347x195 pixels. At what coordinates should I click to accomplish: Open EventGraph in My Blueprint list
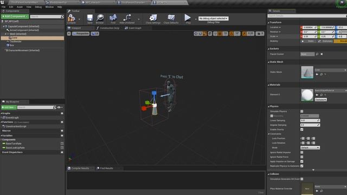point(12,118)
